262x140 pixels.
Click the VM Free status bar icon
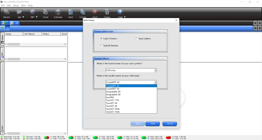24,137
